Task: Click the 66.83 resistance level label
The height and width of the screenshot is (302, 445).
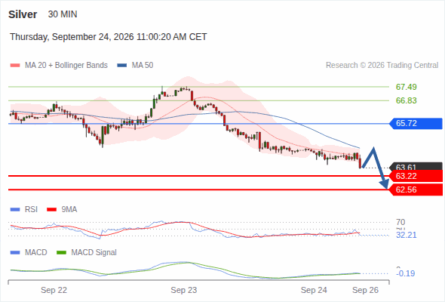Action: point(406,100)
